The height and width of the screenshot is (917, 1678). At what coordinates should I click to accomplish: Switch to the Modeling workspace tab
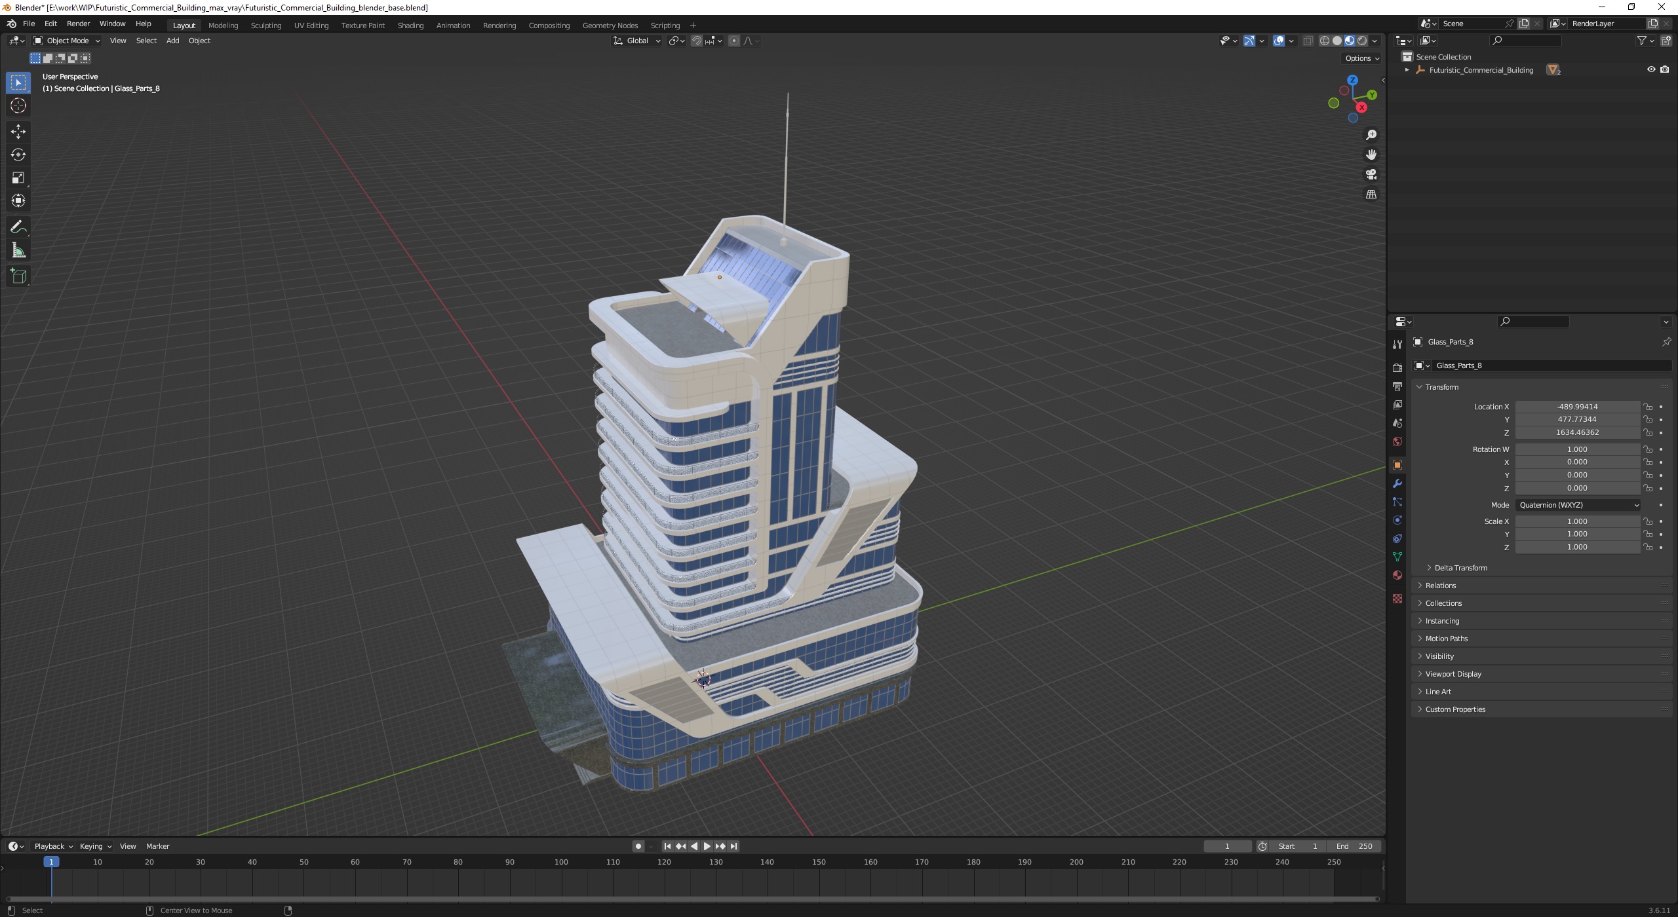[x=223, y=26]
